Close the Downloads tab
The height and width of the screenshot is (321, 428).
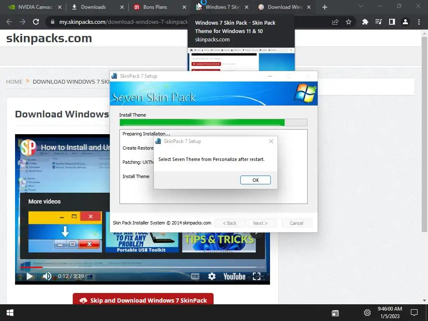pos(122,8)
